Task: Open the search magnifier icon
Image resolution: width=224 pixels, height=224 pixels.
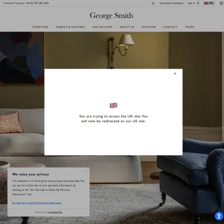Action: pos(153,3)
